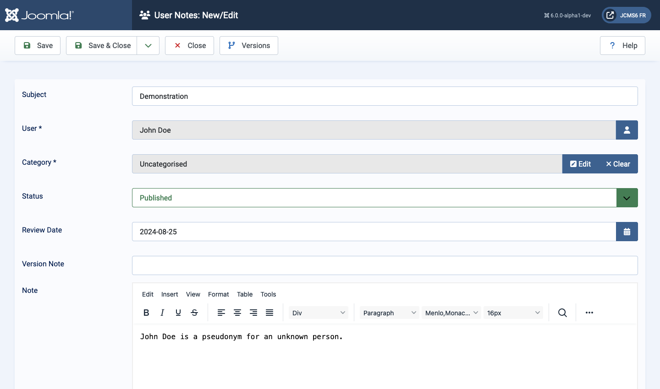Open the editor Insert menu
Screen dimensions: 660x389
click(x=170, y=294)
